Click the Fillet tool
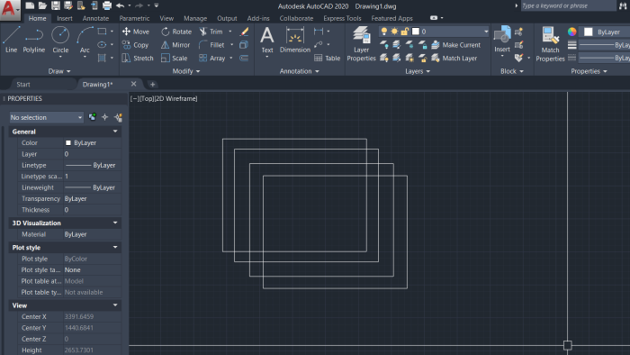Image resolution: width=630 pixels, height=355 pixels. click(211, 45)
